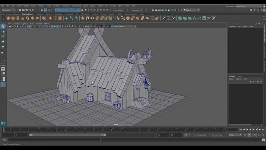Create a polygon plane from the shelf

(32, 18)
